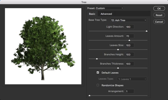
Task: Click the Light Direction slider handle
Action: (x=146, y=31)
